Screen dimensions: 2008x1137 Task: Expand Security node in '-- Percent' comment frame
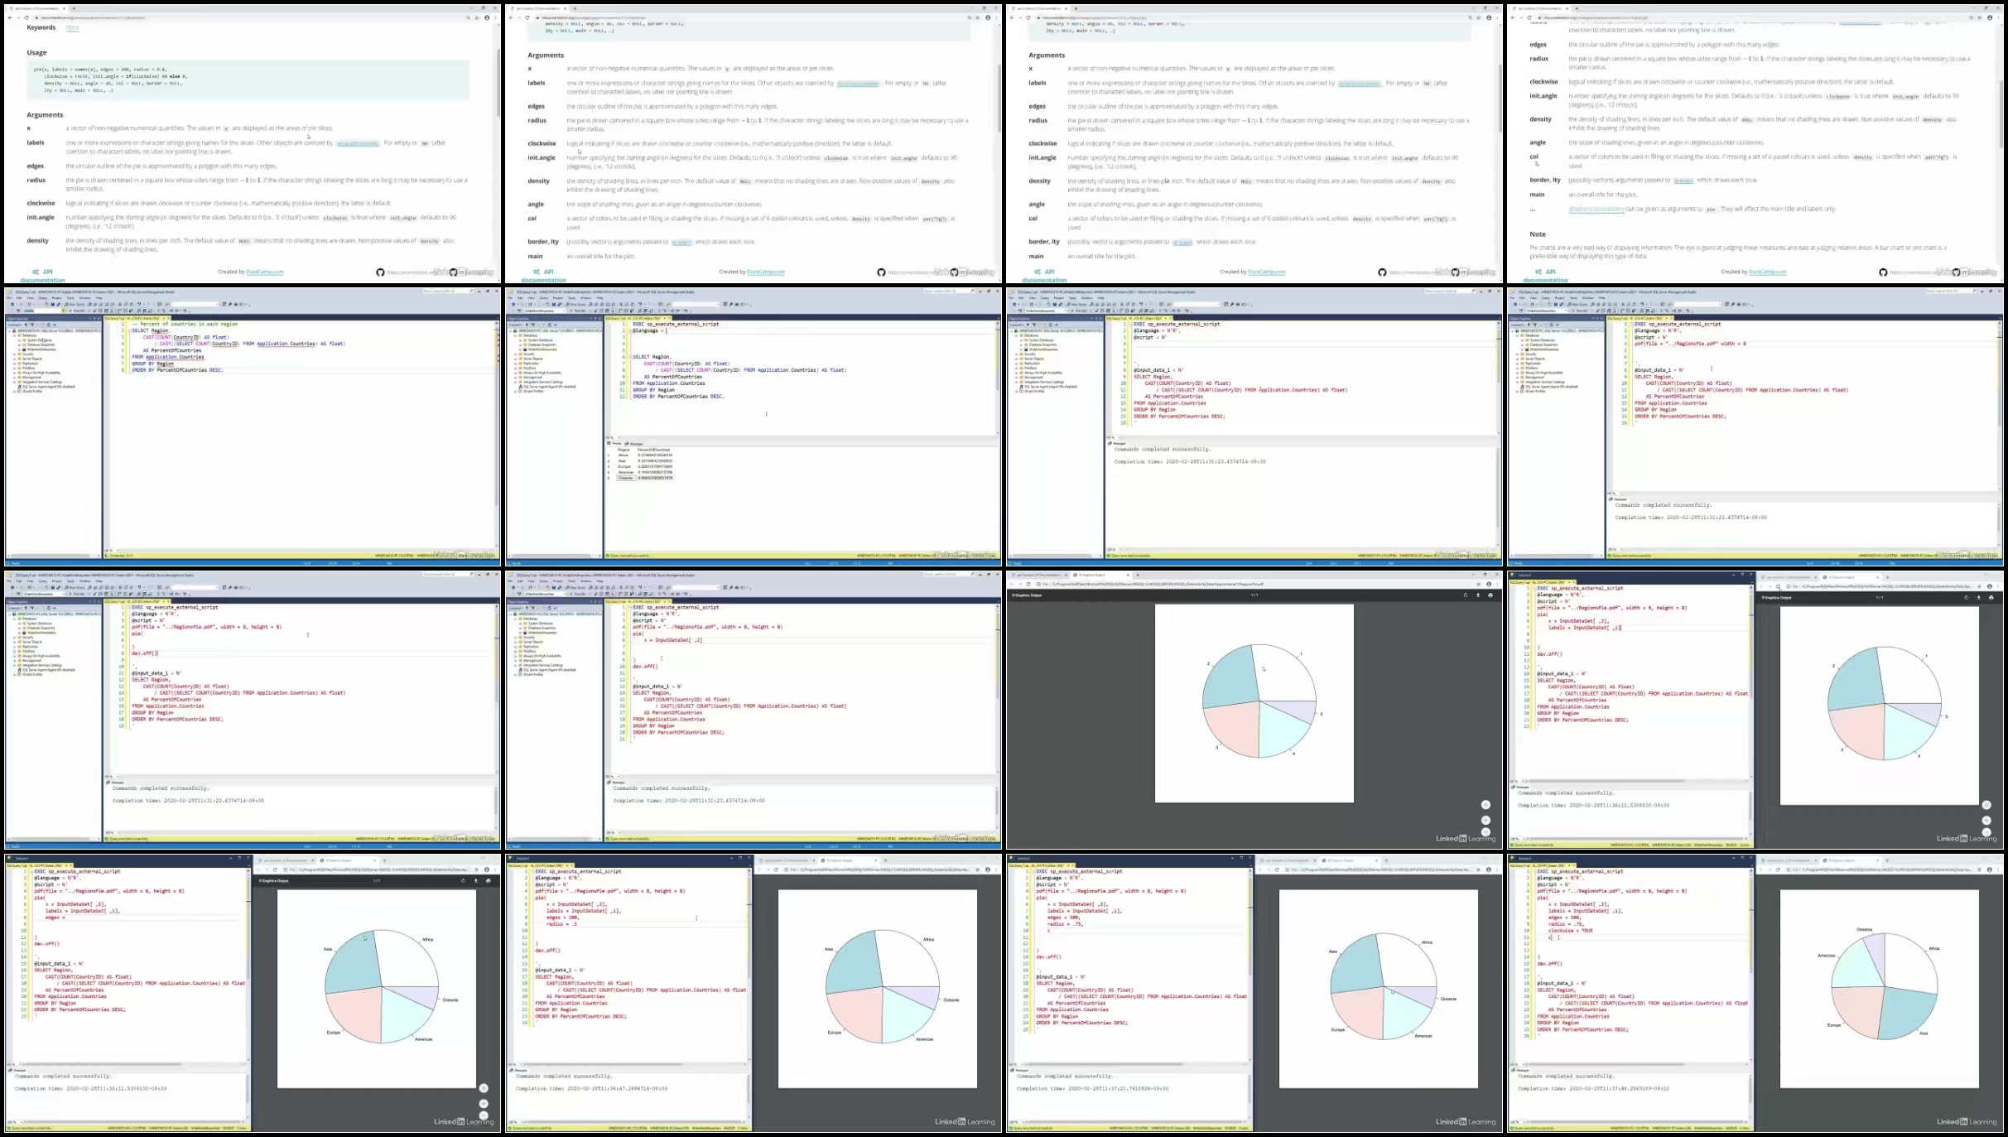tap(15, 354)
